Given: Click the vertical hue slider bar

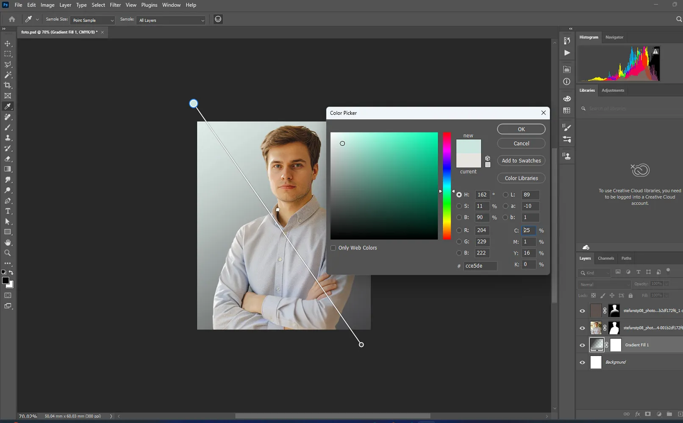Looking at the screenshot, I should [x=447, y=186].
